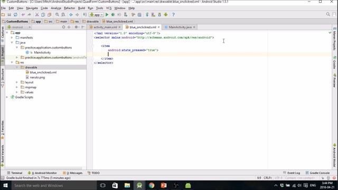Collapse the app module tree node
Image resolution: width=338 pixels, height=190 pixels.
point(7,33)
